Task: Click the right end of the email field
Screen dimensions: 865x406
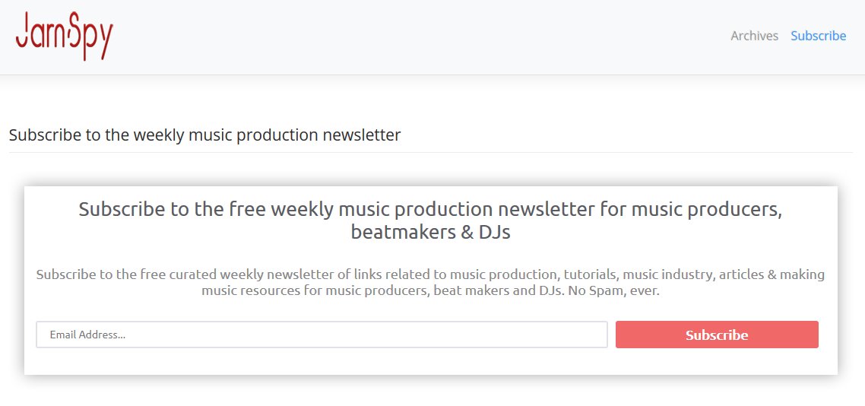Action: (x=593, y=335)
